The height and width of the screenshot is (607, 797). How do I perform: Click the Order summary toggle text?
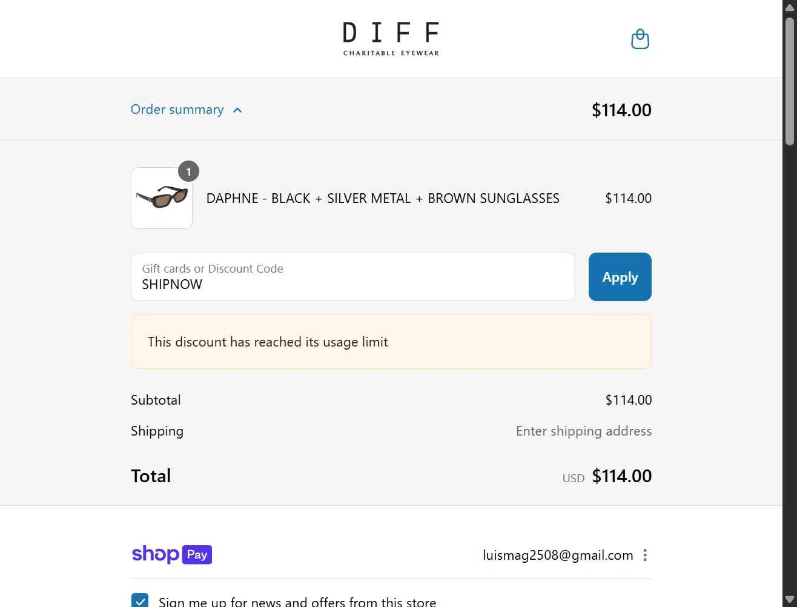(x=177, y=110)
